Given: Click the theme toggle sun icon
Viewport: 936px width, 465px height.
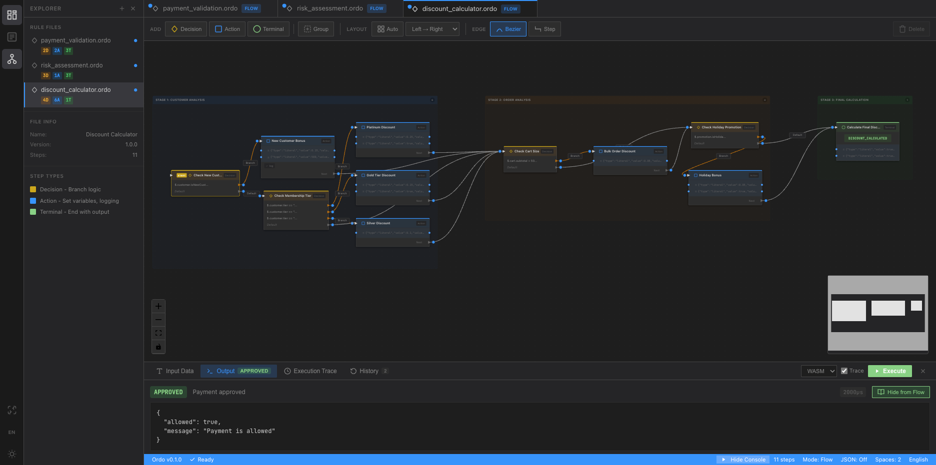Looking at the screenshot, I should click(x=12, y=454).
